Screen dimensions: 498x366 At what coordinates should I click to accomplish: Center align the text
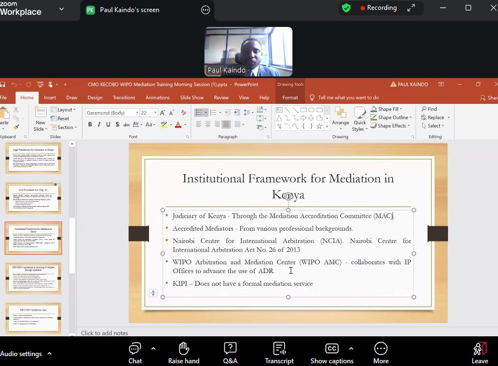[208, 124]
